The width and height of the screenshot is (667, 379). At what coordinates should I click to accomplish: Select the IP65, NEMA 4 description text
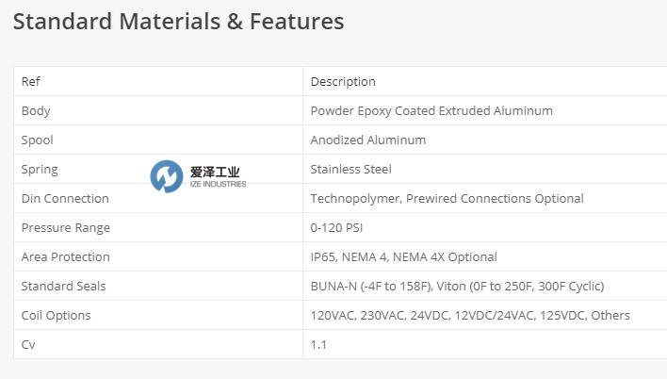[404, 257]
